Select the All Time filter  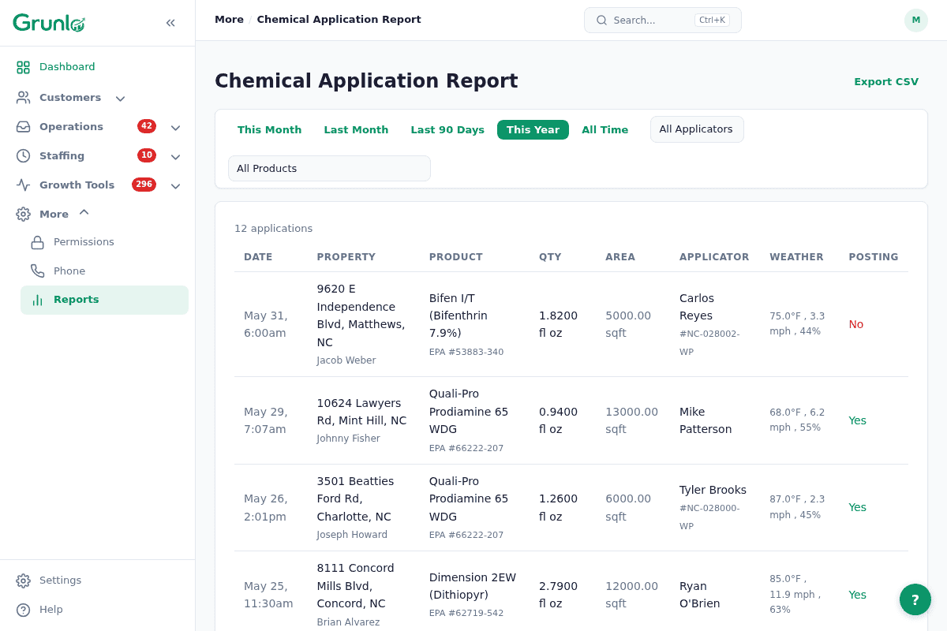click(605, 130)
